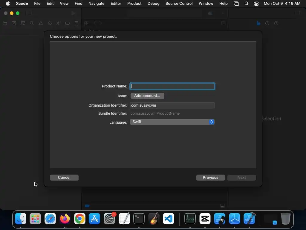This screenshot has height=230, width=306.
Task: Show the Find navigator magnifier icon
Action: point(32,23)
